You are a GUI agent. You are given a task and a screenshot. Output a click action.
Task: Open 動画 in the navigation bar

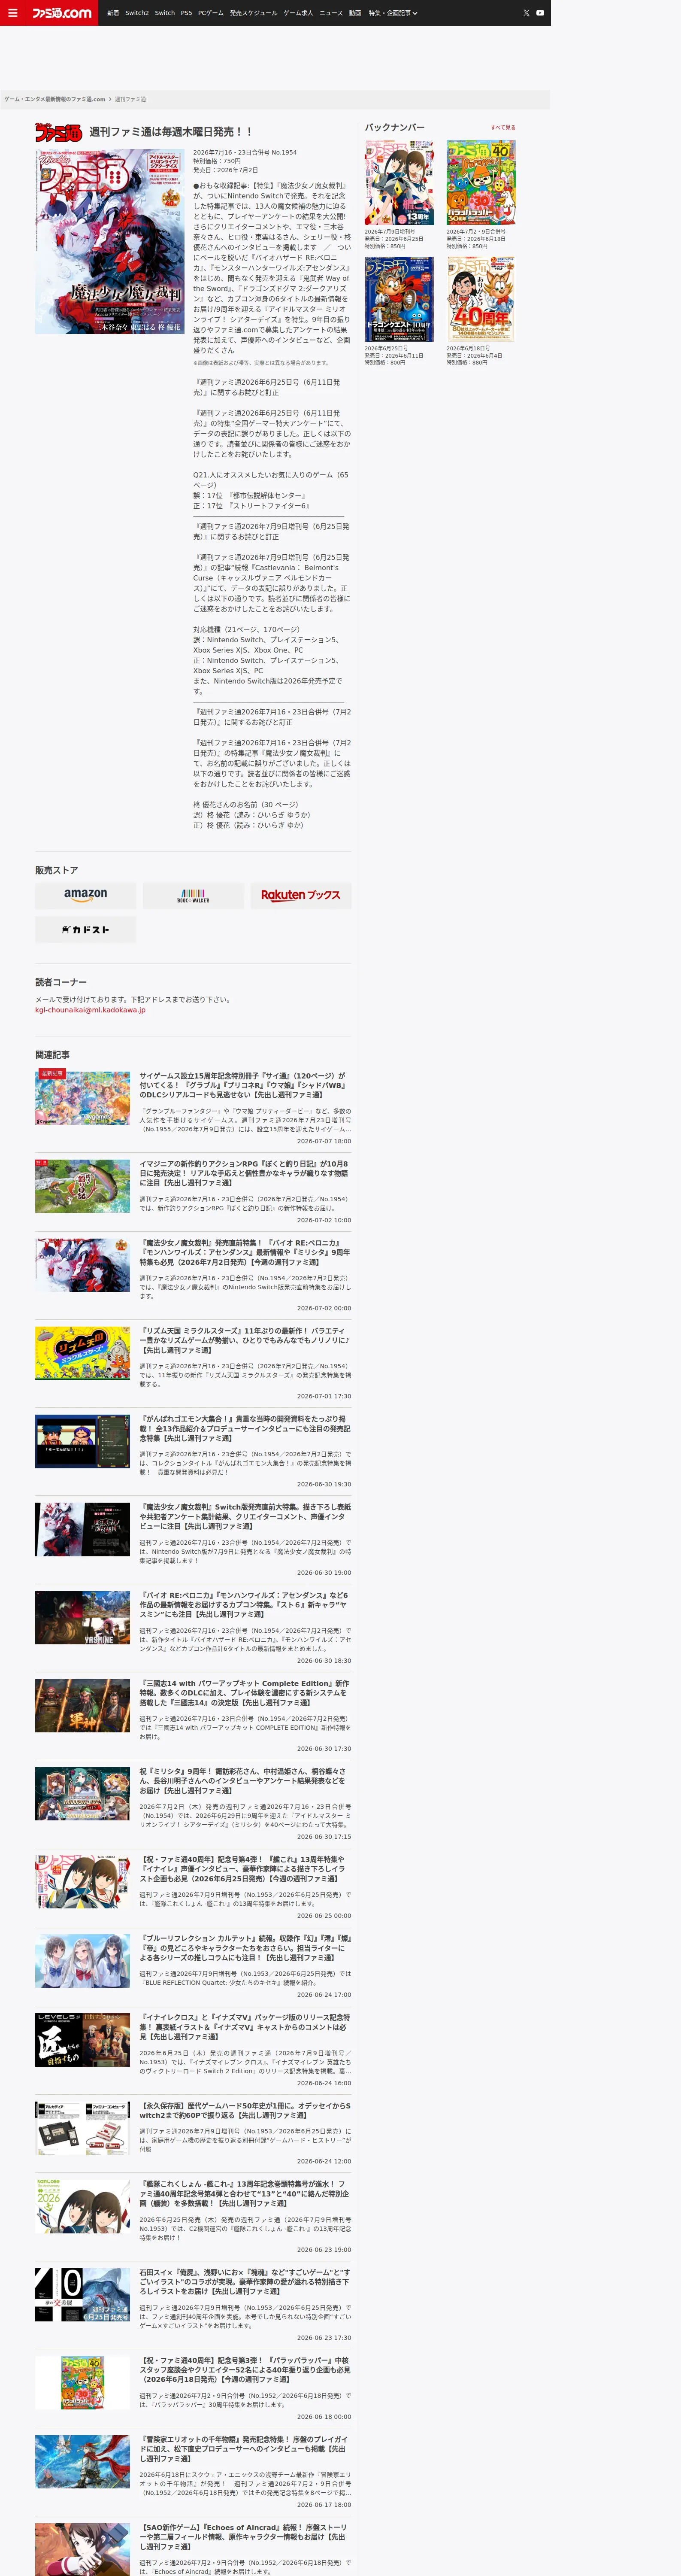[x=355, y=13]
